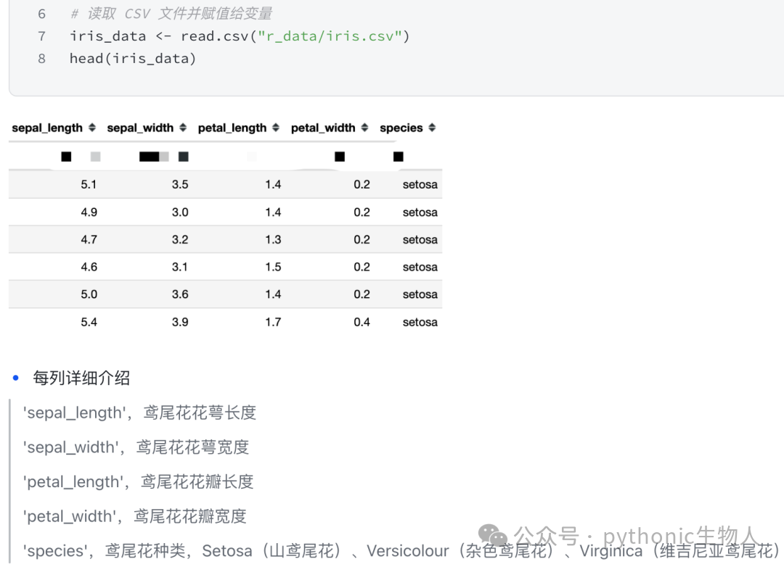The height and width of the screenshot is (567, 784).
Task: Click line number 7 in code gutter
Action: [x=41, y=36]
